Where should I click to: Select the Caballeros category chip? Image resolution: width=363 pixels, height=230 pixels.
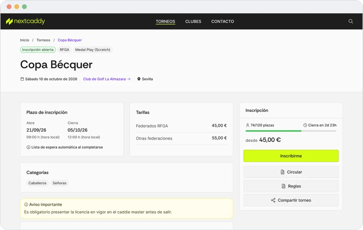coord(37,183)
